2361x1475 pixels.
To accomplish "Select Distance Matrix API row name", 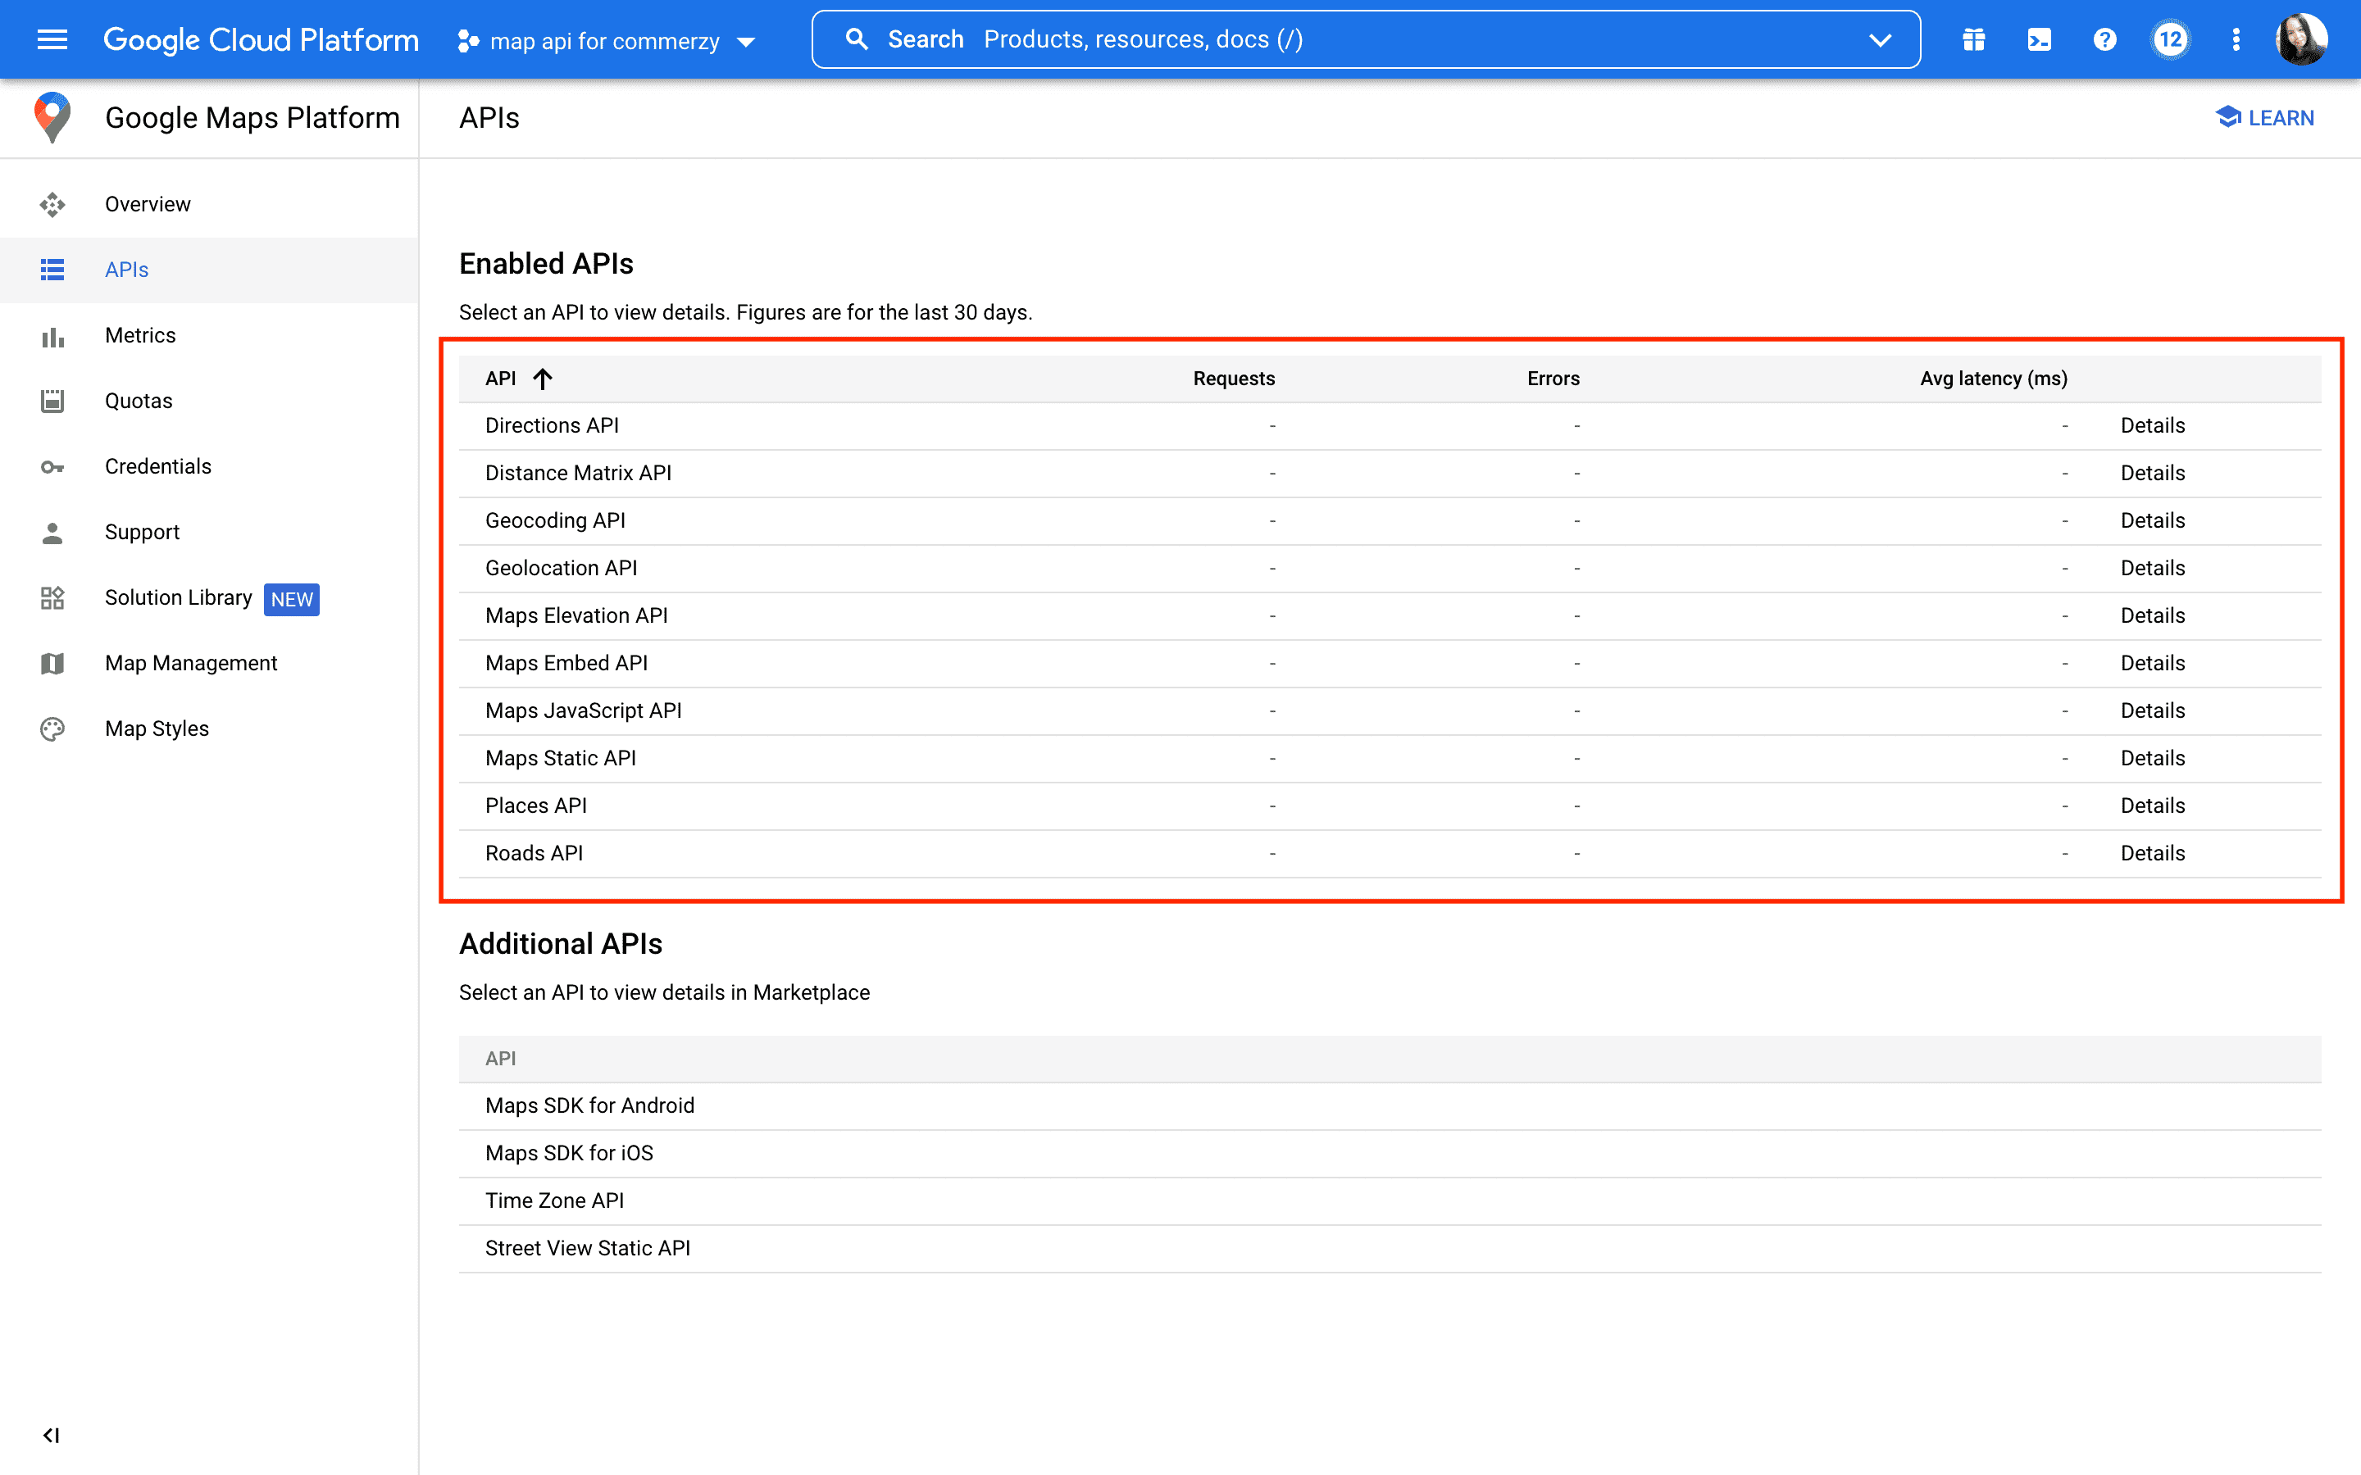I will [579, 473].
